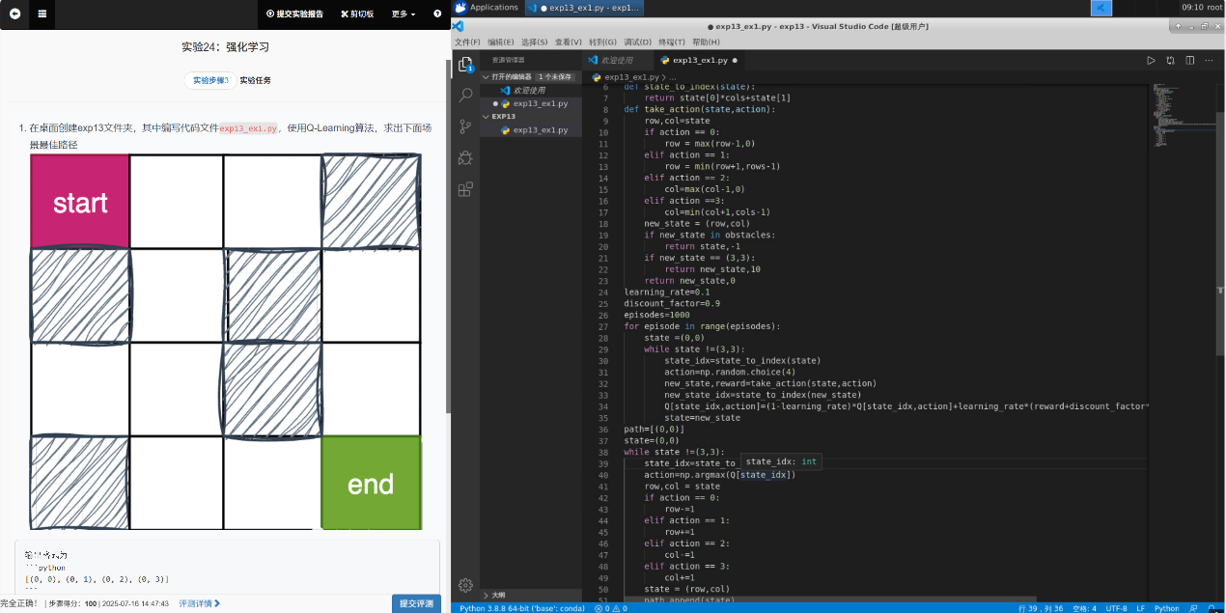Collapse the 打开的编辑器 section

486,76
